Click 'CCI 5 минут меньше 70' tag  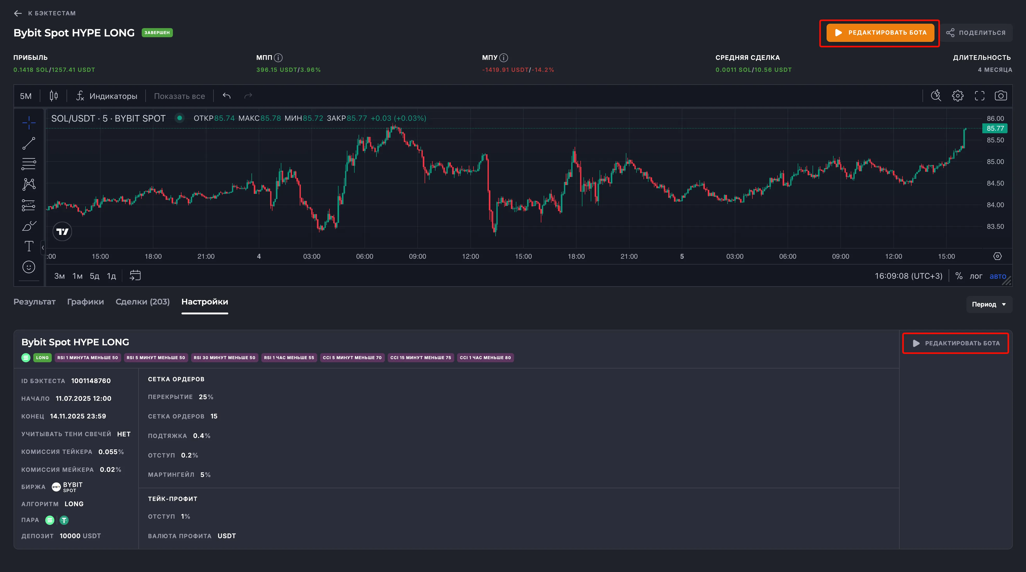[352, 358]
